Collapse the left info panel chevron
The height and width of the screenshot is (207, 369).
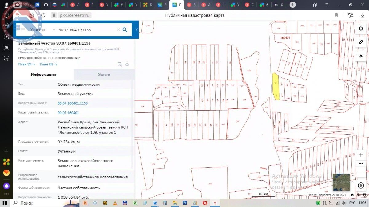[137, 30]
